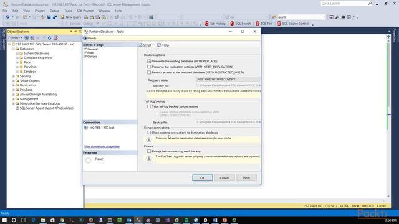Open the Connect dropdown in Object Explorer
The image size is (399, 224).
(x=15, y=38)
